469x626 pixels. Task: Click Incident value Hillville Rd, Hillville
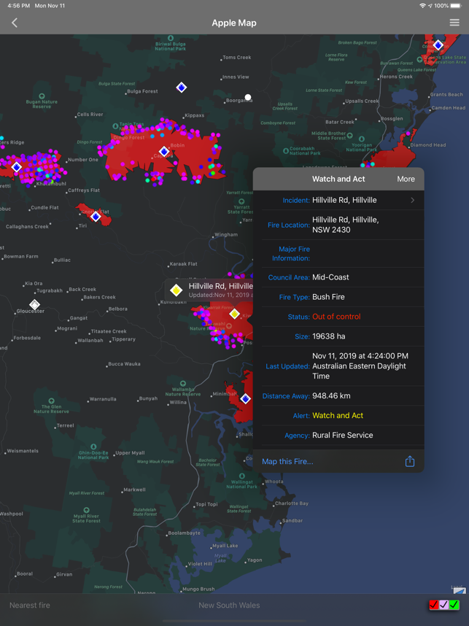click(344, 200)
